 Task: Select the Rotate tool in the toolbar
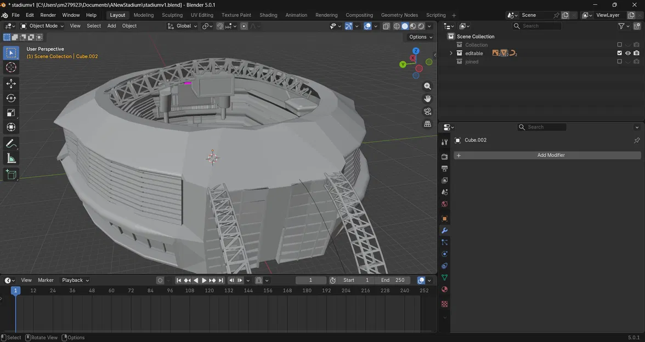pyautogui.click(x=11, y=98)
